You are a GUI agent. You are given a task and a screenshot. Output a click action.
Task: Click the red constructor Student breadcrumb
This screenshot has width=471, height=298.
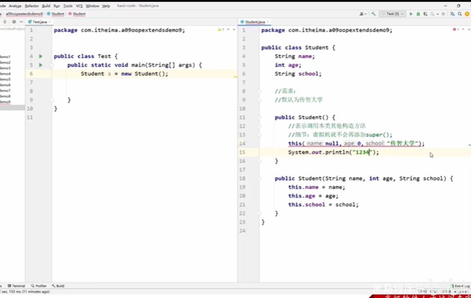pos(77,14)
